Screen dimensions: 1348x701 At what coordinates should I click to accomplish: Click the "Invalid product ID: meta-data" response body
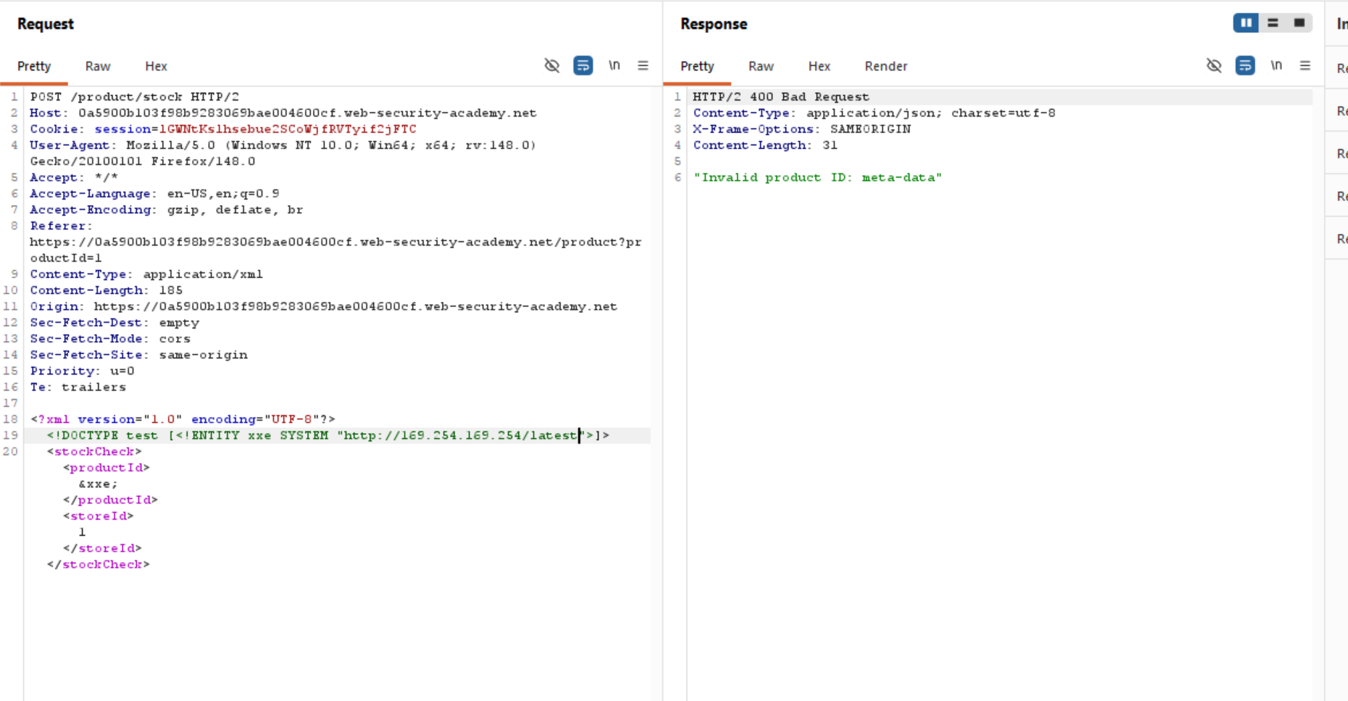[x=818, y=177]
